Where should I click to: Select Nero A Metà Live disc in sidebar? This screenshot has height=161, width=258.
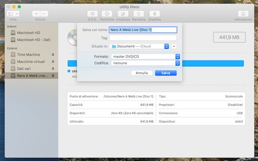point(31,76)
